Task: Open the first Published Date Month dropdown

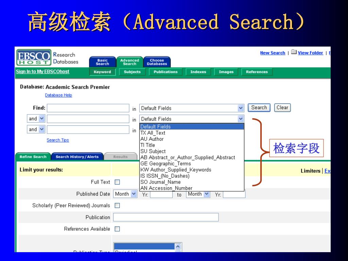Action: [x=125, y=194]
